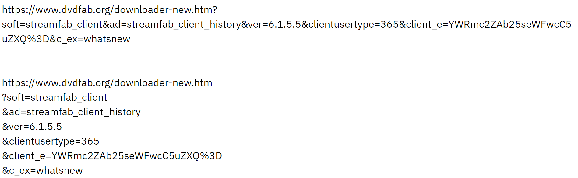The height and width of the screenshot is (178, 578).
Task: Click the standalone &c_ex=whatsnew line
Action: 42,171
